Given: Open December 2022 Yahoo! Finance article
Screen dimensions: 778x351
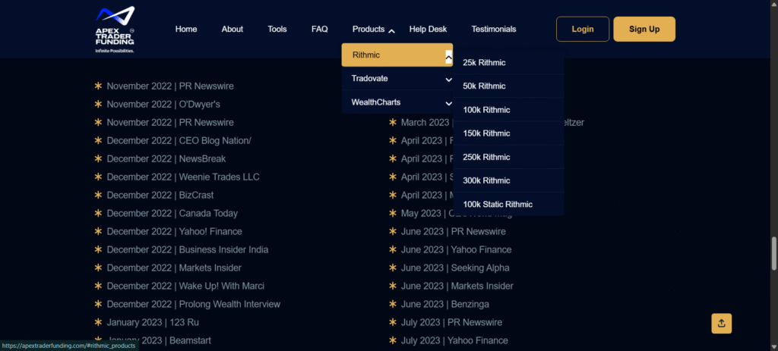Looking at the screenshot, I should click(174, 231).
